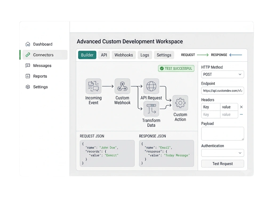Click the empty second header value field
The height and width of the screenshot is (198, 273).
pos(229,114)
